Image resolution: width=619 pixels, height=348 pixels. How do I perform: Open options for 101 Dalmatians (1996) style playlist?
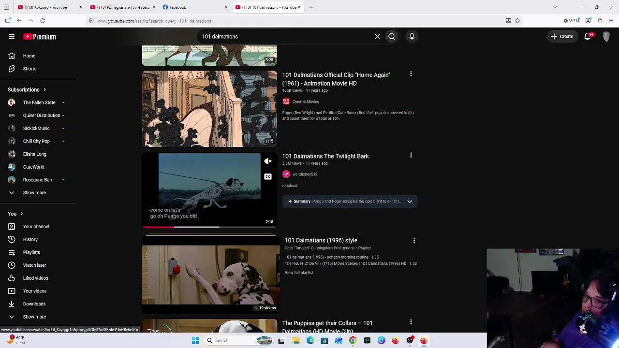(414, 241)
